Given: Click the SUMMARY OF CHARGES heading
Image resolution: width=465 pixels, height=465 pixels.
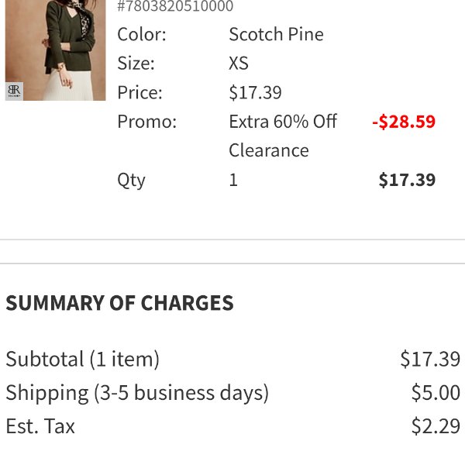Looking at the screenshot, I should coord(119,303).
